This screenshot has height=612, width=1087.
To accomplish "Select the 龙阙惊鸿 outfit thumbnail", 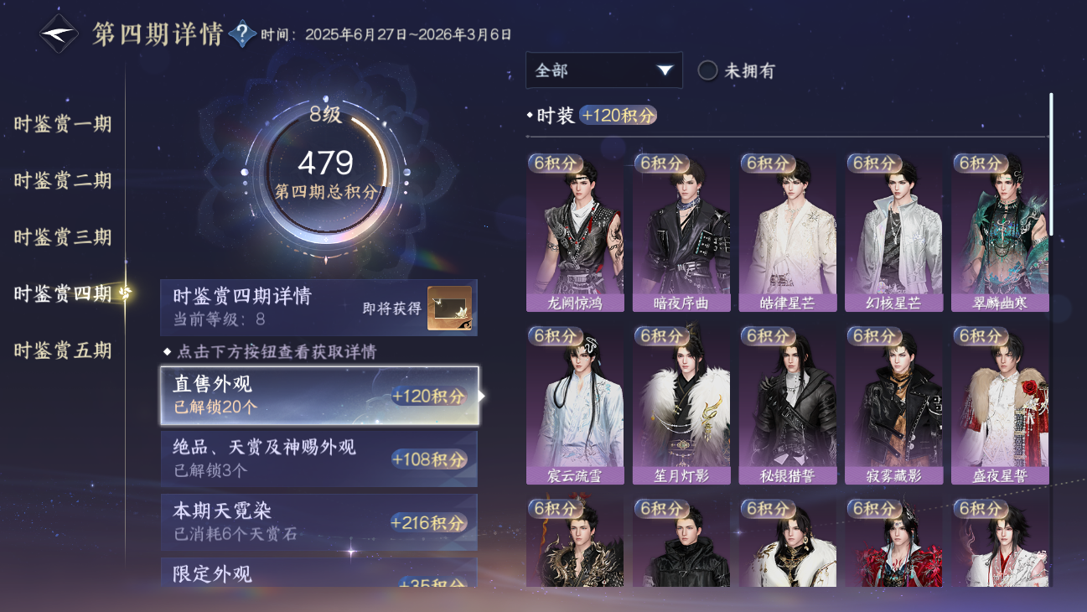I will pos(575,232).
